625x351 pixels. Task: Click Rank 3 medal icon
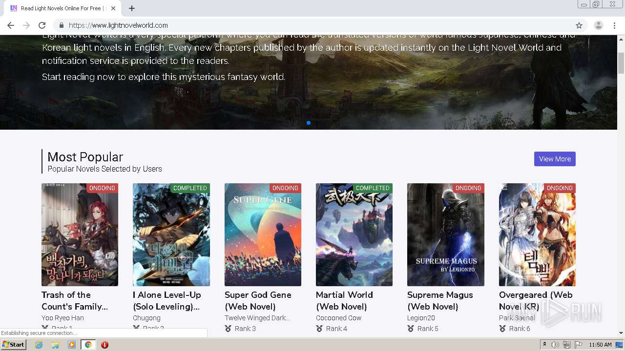tap(228, 329)
